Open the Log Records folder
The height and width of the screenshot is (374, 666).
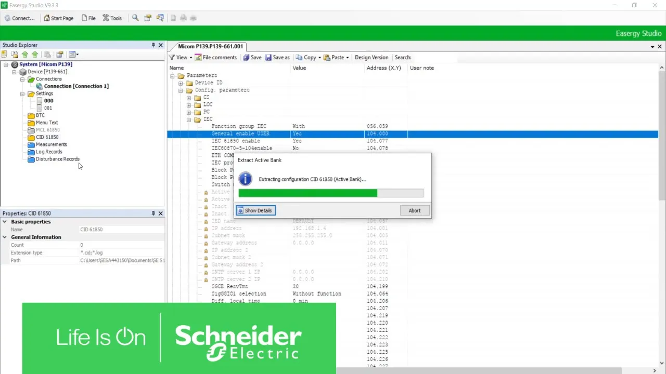(49, 152)
